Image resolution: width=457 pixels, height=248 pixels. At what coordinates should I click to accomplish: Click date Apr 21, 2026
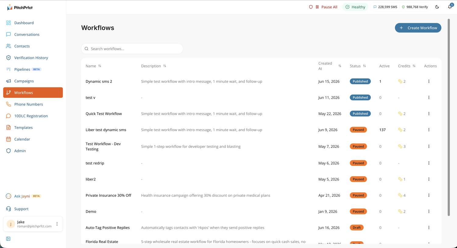pyautogui.click(x=329, y=195)
